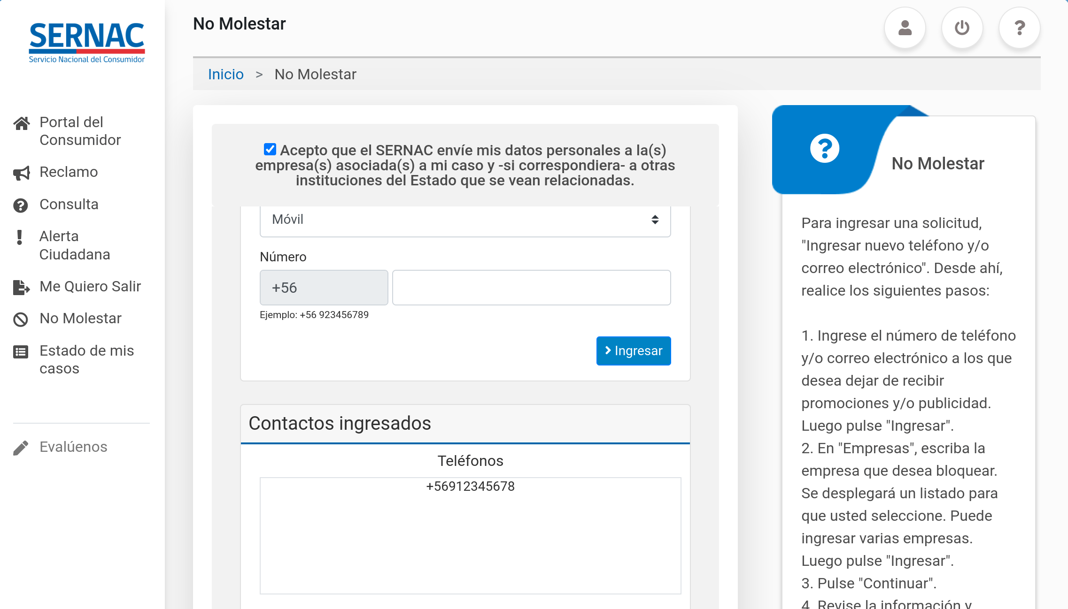
Task: Focus the phone number input field
Action: 532,288
